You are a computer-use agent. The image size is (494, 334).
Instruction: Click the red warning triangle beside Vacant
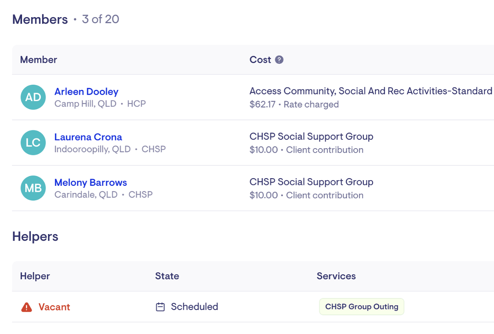click(26, 307)
